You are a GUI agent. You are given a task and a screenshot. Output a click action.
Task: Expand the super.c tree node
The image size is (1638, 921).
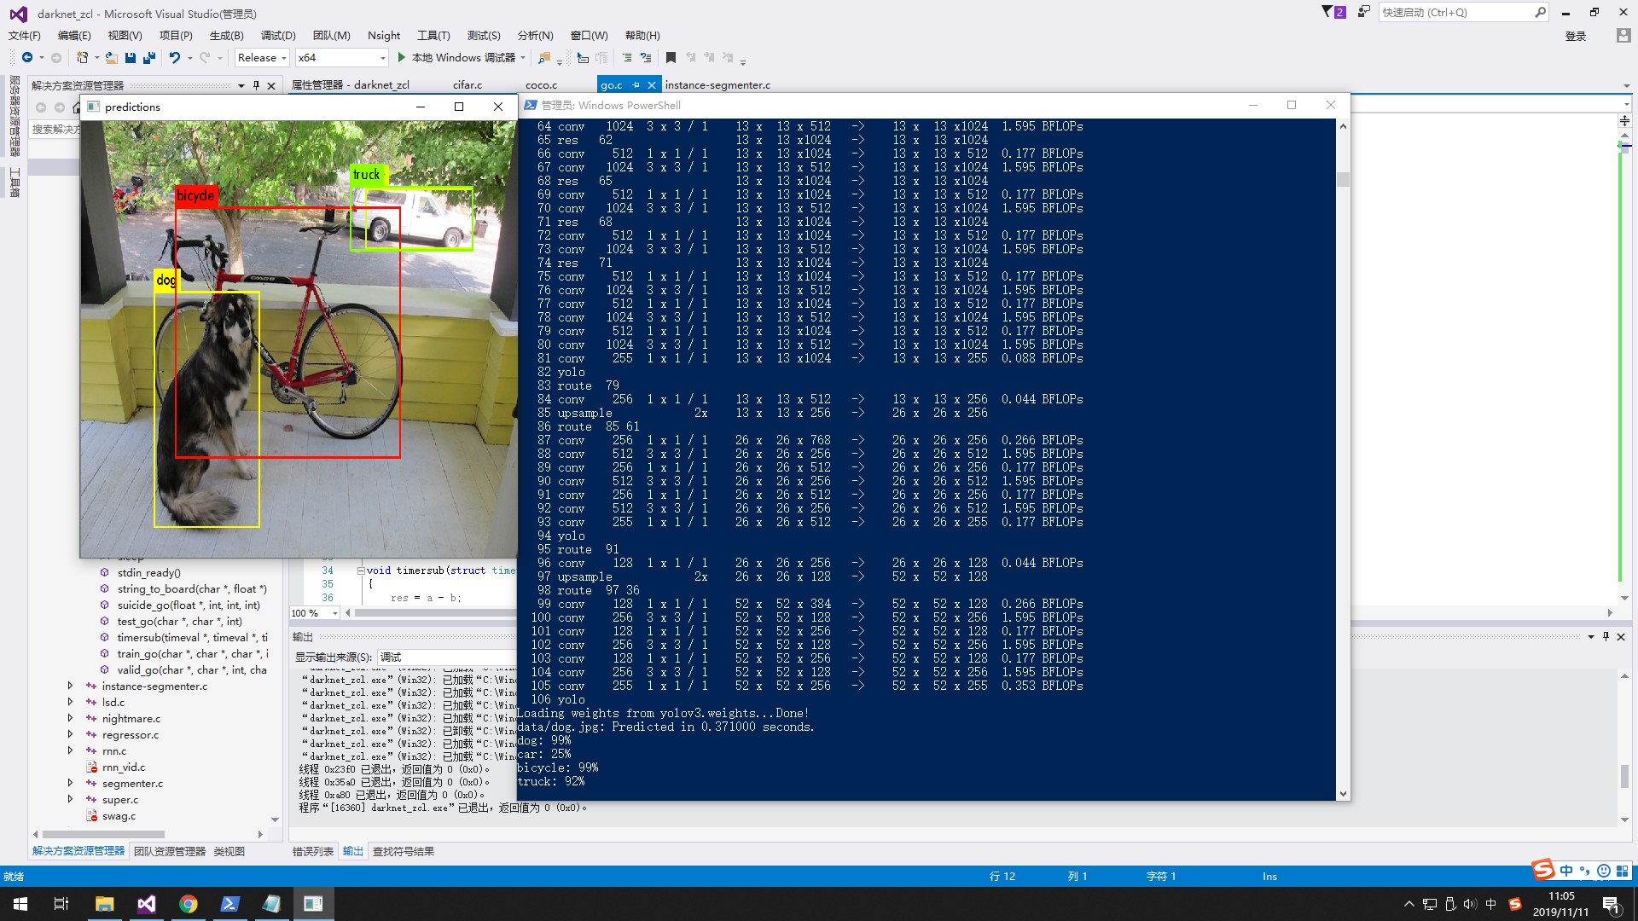coord(70,799)
